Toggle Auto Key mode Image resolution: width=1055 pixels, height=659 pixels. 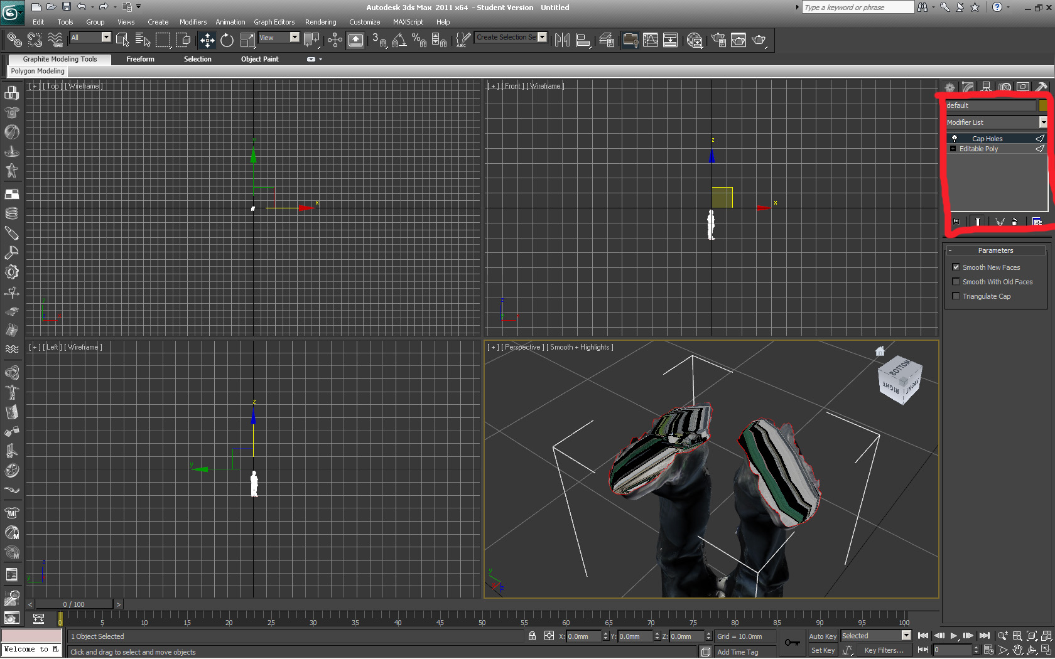coord(823,636)
